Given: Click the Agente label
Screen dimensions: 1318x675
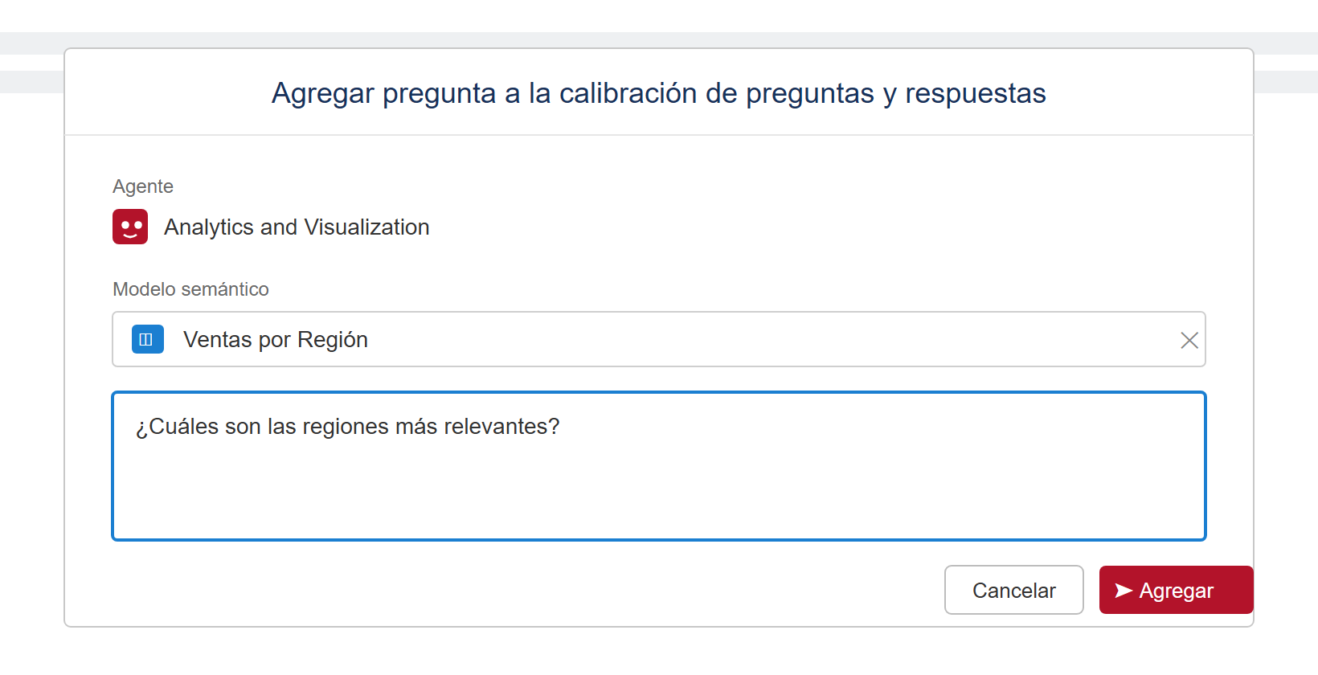Looking at the screenshot, I should (143, 186).
